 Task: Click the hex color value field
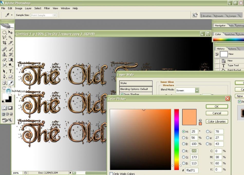pos(192,170)
